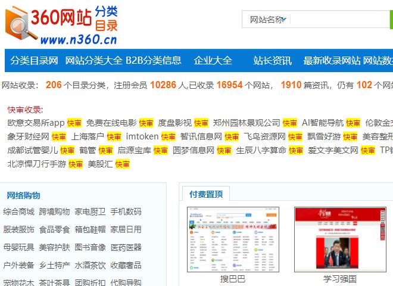Open 飞鸟资源网 link
This screenshot has height=286, width=393.
pos(264,136)
